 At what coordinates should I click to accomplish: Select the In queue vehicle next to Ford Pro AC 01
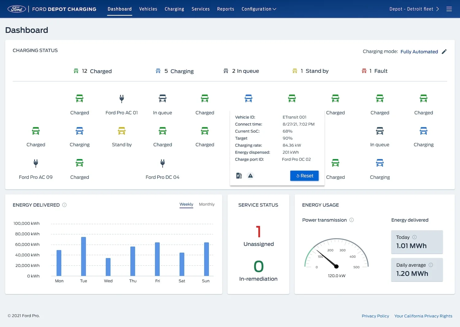[x=163, y=98]
